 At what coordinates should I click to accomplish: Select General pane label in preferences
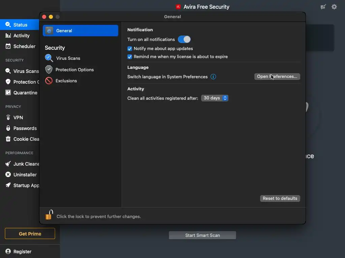64,31
